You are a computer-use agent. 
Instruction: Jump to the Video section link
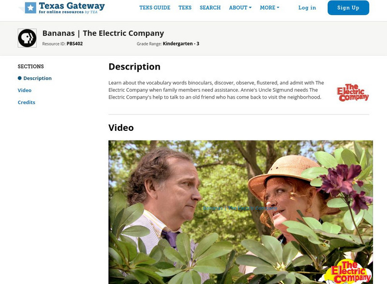point(25,90)
